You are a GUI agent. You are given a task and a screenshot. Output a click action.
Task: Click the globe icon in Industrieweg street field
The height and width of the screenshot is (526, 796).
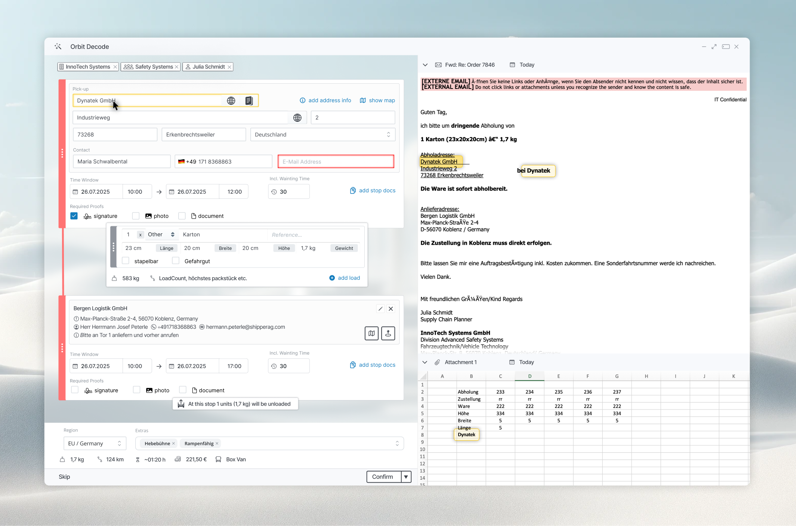pos(297,118)
